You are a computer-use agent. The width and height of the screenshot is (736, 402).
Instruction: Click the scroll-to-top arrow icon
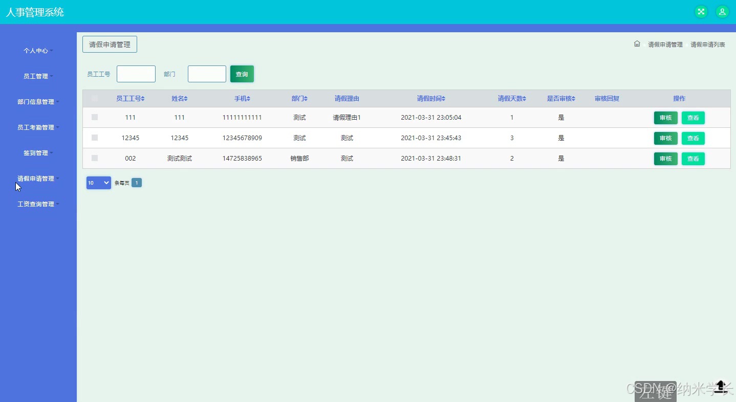721,387
